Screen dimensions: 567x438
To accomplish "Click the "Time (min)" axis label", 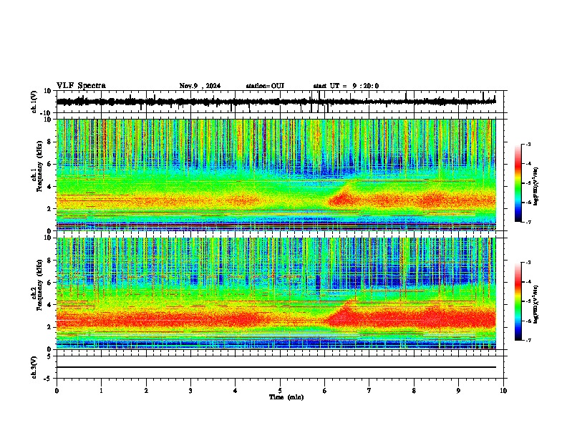I will pos(286,397).
